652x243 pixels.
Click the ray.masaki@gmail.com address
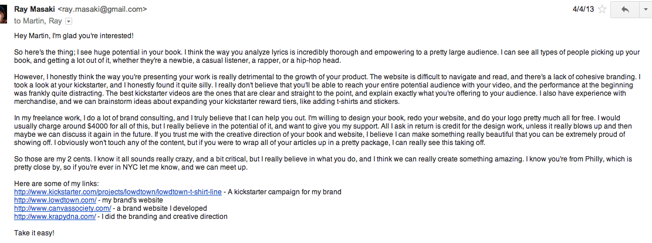102,9
